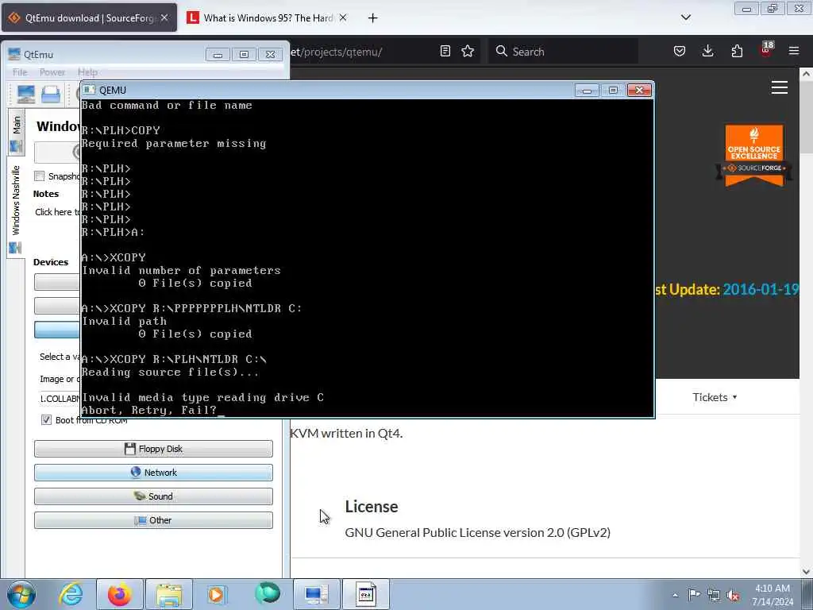
Task: Click the QEMU window title bar icon
Action: pos(89,90)
